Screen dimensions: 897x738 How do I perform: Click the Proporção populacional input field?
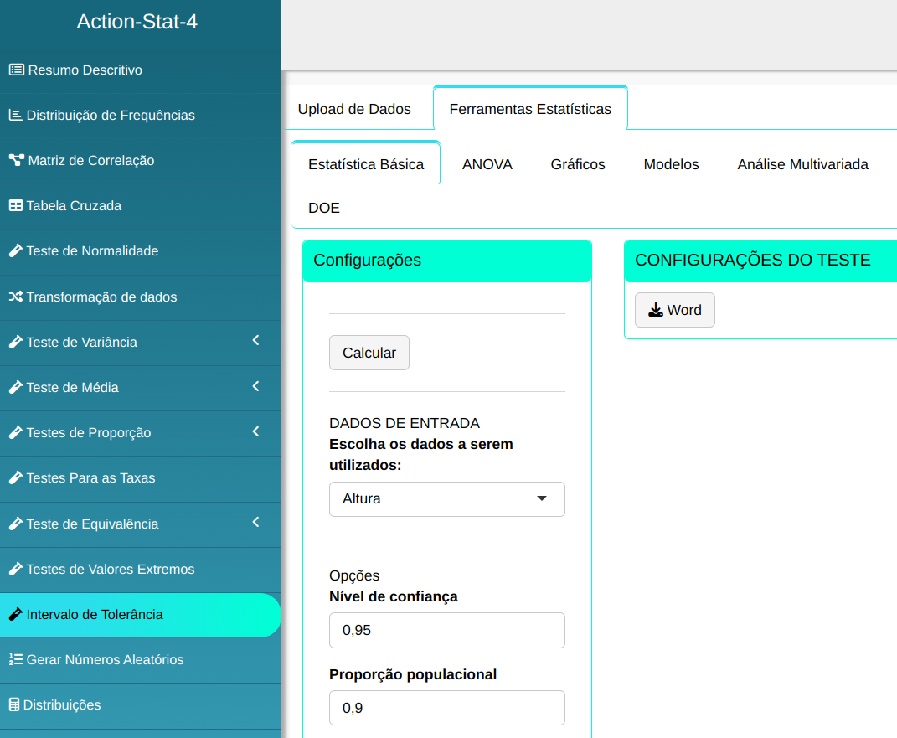[447, 708]
